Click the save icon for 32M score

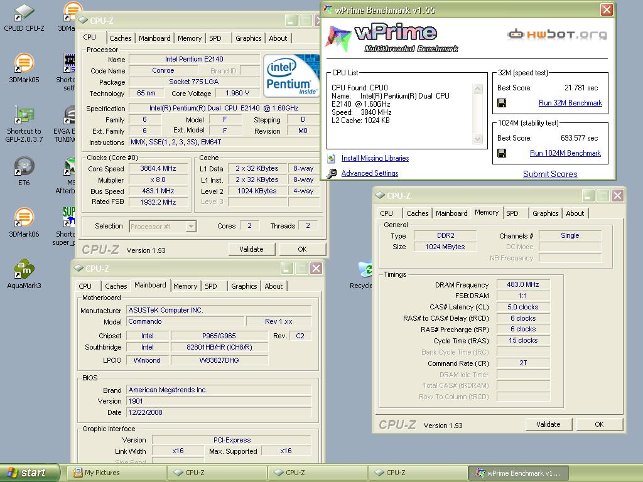(502, 103)
